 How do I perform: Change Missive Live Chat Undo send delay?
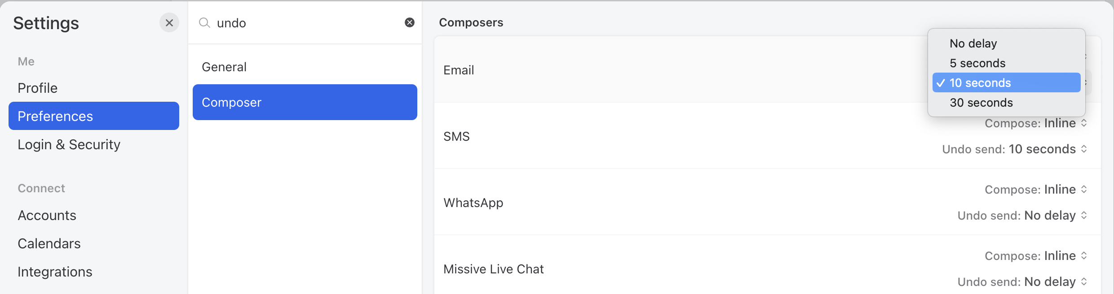tap(1022, 282)
